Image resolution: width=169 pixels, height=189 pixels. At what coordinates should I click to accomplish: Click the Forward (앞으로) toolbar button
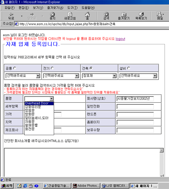32,16
